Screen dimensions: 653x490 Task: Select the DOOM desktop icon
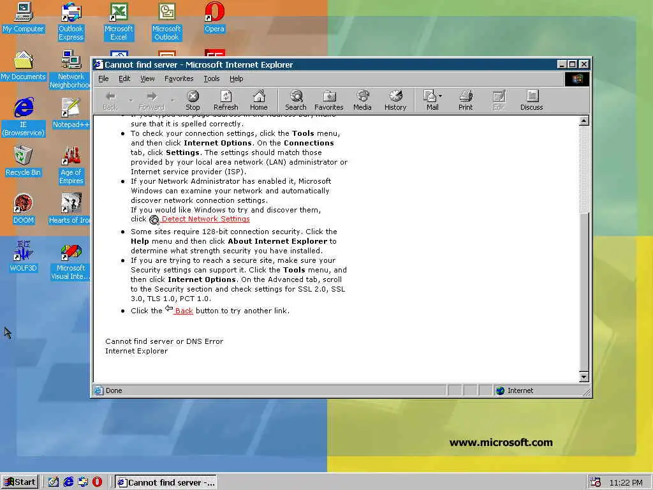[x=24, y=209]
